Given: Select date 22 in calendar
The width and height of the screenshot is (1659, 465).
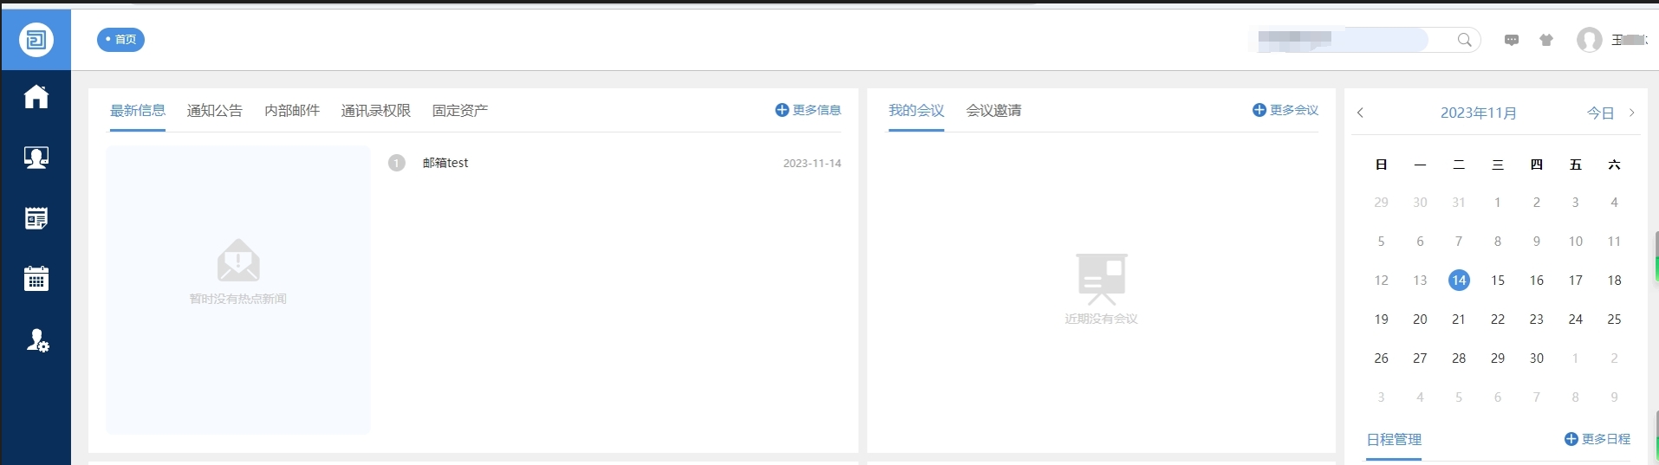Looking at the screenshot, I should [1498, 320].
